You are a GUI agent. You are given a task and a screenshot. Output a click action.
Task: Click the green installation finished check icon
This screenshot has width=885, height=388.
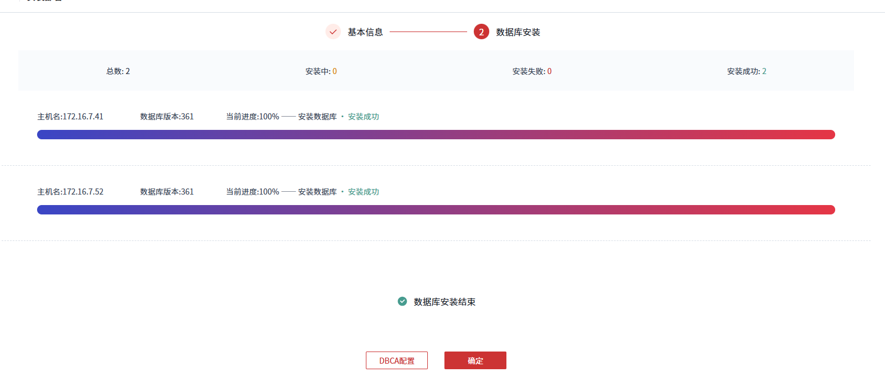tap(402, 301)
